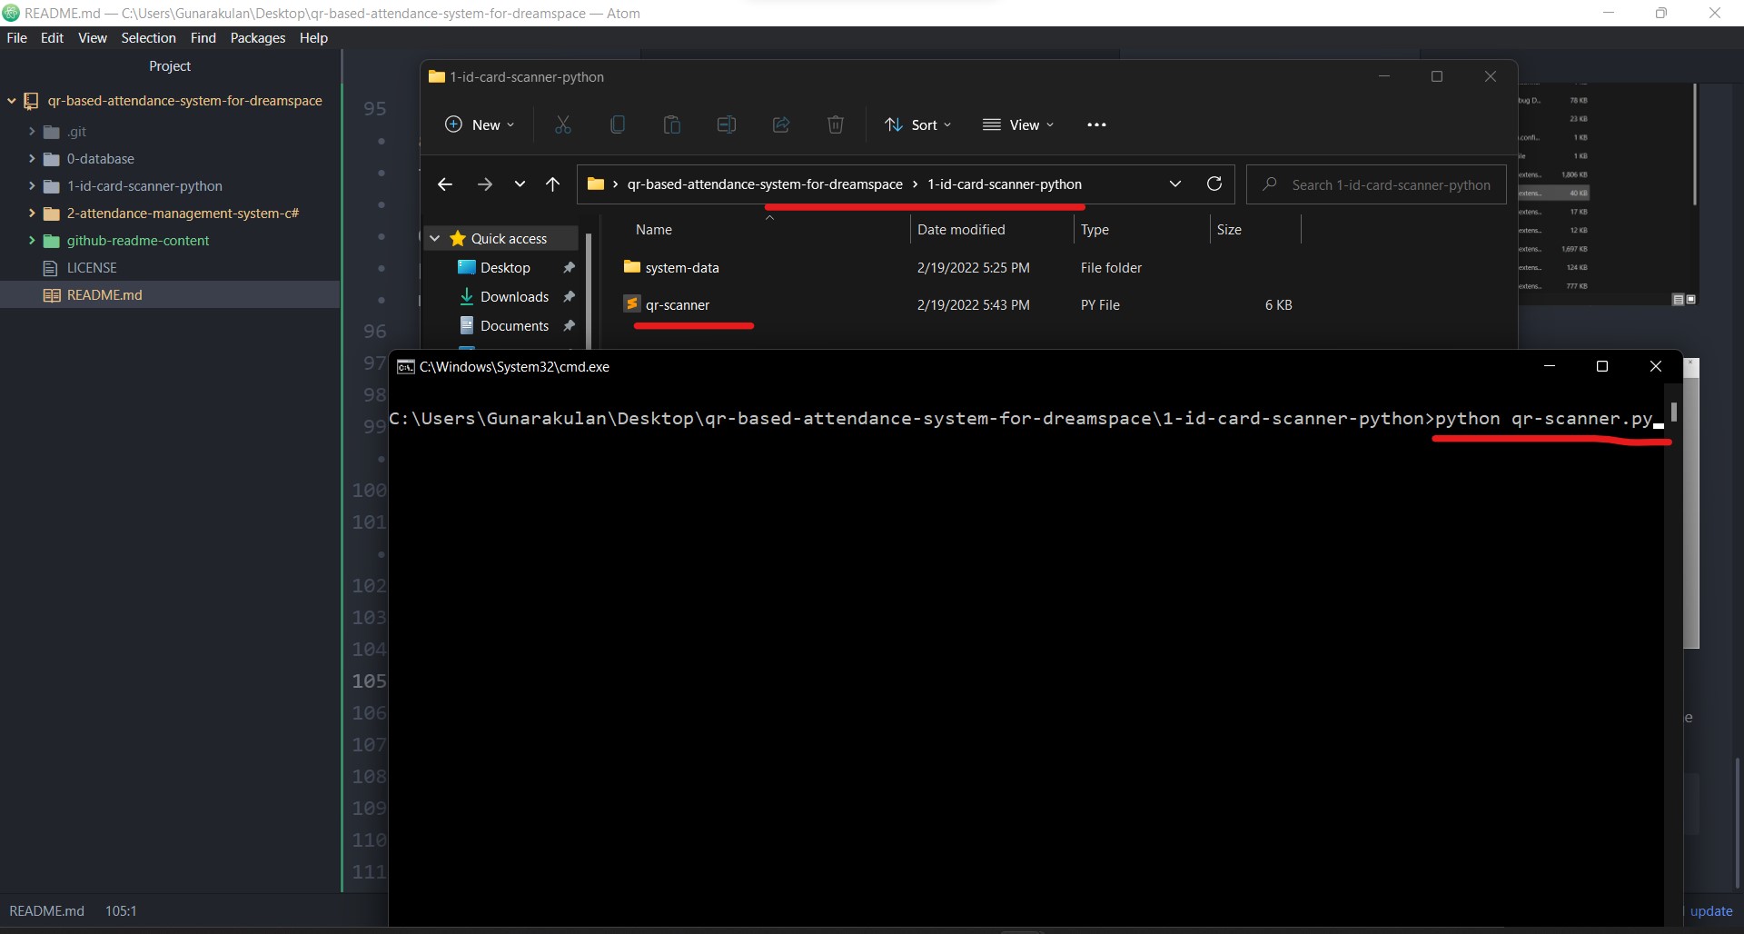Open the File menu in Atom
The image size is (1744, 934).
tap(16, 38)
